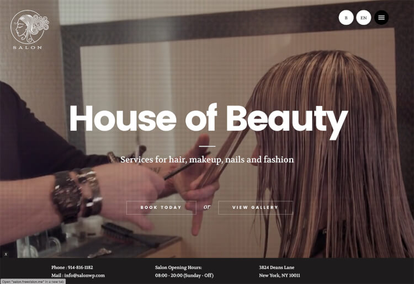The image size is (414, 284).
Task: Click the Salon logo emblem
Action: pos(30,27)
